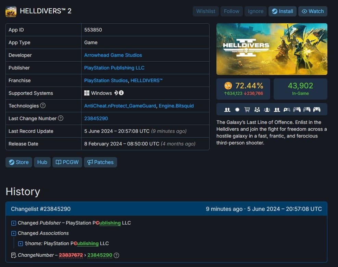The image size is (338, 267).
Task: Install HELLDIVERS 2 via Install button
Action: (x=283, y=11)
